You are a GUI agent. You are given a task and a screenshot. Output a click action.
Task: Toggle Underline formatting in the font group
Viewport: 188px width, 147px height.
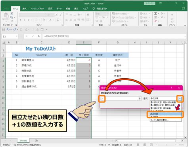29,20
